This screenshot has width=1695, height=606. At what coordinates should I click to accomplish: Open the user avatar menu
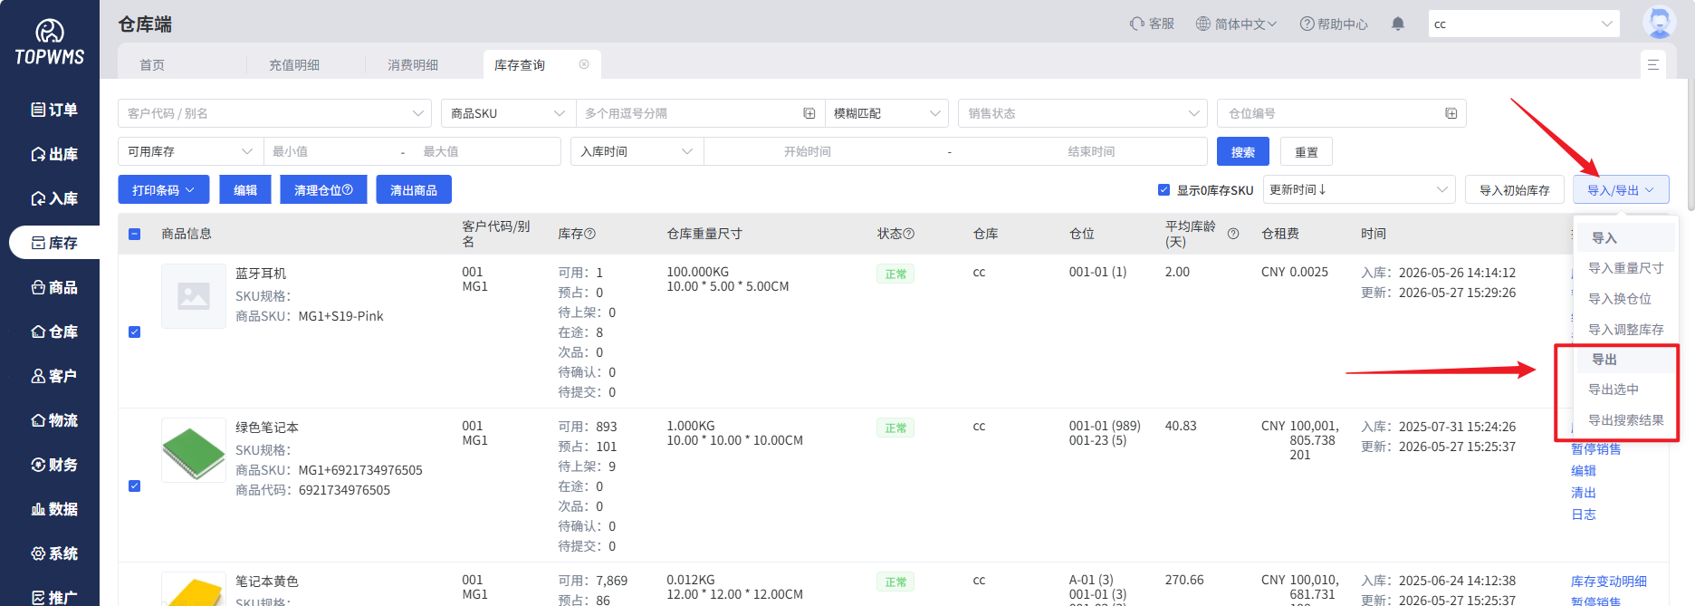tap(1659, 23)
